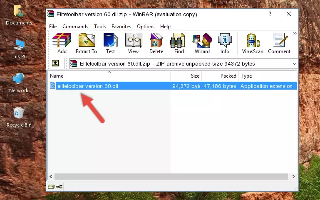Click the question mark help button
320x200 pixels.
pyautogui.click(x=270, y=14)
